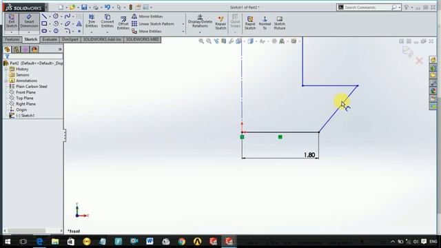Open Microsoft Word from taskbar

click(150, 241)
